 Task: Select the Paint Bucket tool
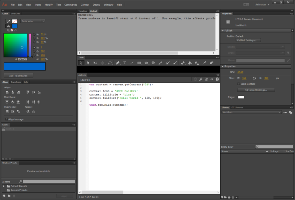click(x=190, y=63)
